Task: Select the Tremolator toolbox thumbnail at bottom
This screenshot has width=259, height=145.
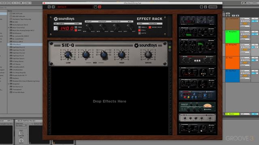Action: pyautogui.click(x=197, y=128)
